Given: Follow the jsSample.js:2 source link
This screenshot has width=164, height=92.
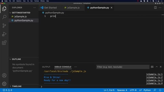Looking at the screenshot, I should coord(154,77).
